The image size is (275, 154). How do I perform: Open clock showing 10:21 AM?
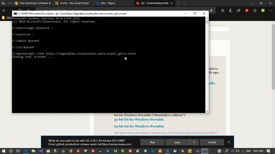tap(258, 151)
